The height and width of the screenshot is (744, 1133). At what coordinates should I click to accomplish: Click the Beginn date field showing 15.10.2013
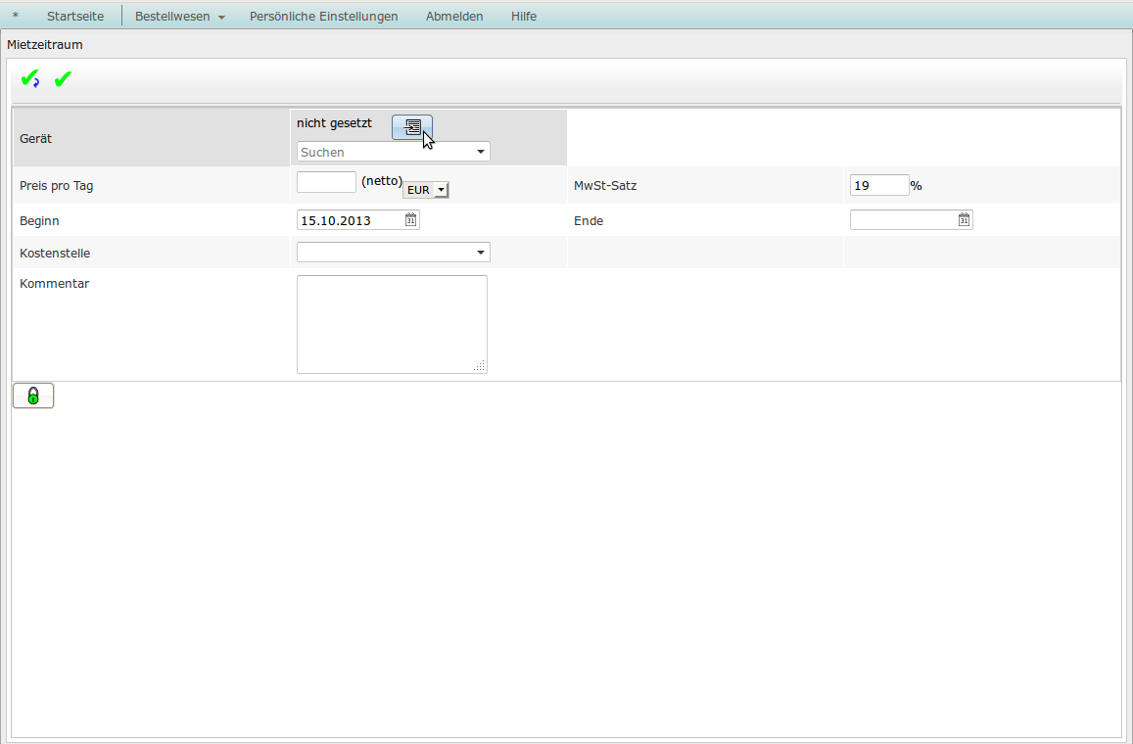350,220
